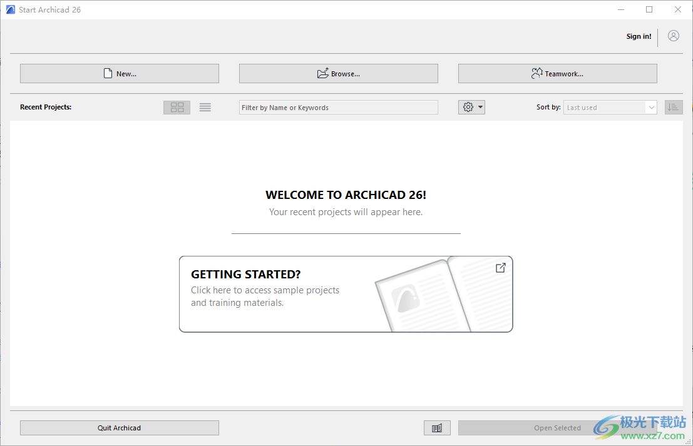Switch recent projects to list view
This screenshot has height=446, width=693.
coord(205,107)
